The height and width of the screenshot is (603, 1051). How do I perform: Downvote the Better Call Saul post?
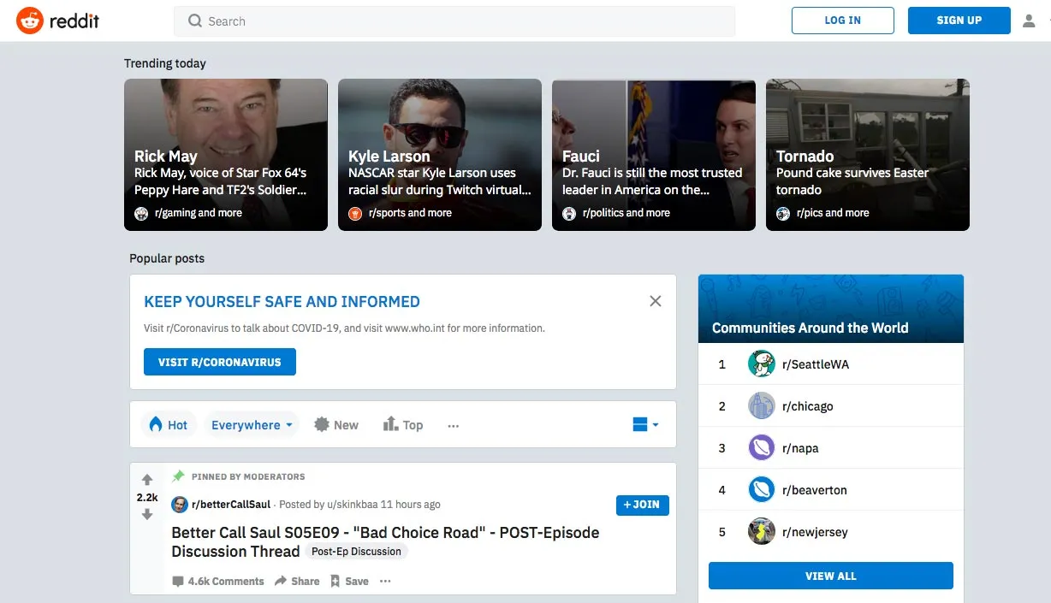pyautogui.click(x=147, y=515)
